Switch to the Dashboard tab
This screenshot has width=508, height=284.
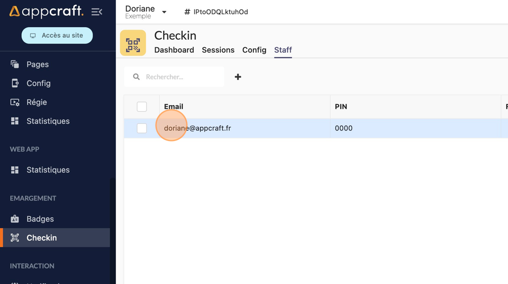[x=174, y=50]
